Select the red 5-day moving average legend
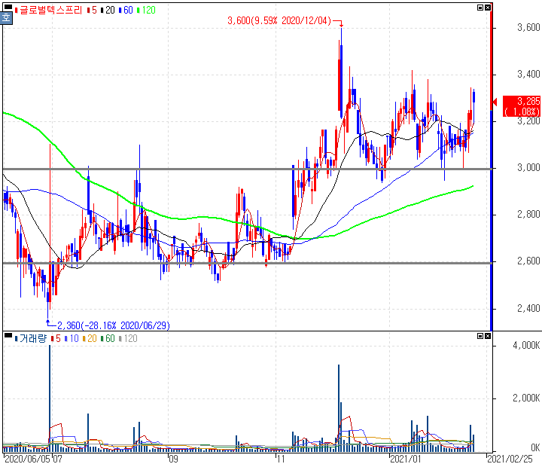The height and width of the screenshot is (464, 542). [94, 10]
